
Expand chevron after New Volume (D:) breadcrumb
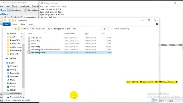tap(46, 29)
